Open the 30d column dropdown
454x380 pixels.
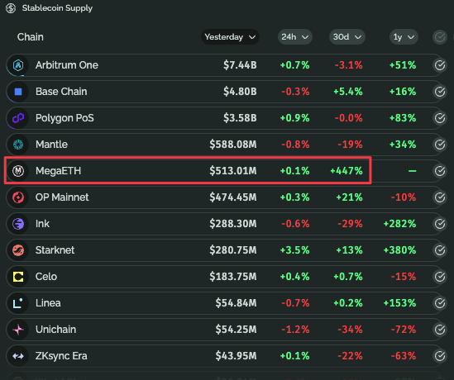[347, 37]
